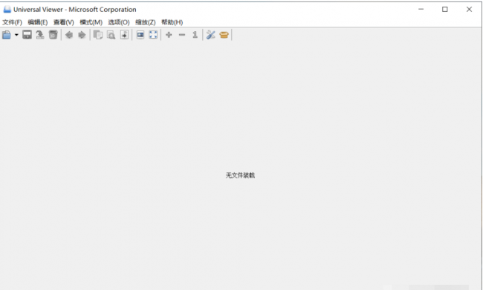Open the 查看(V) menu
Screen dimensions: 483x290
pos(64,22)
